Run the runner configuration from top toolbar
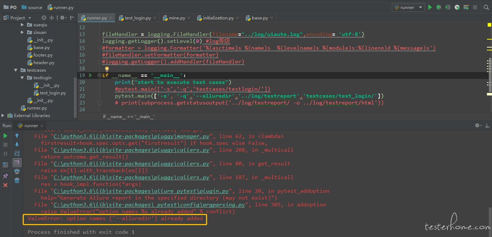The height and width of the screenshot is (237, 492). (430, 7)
